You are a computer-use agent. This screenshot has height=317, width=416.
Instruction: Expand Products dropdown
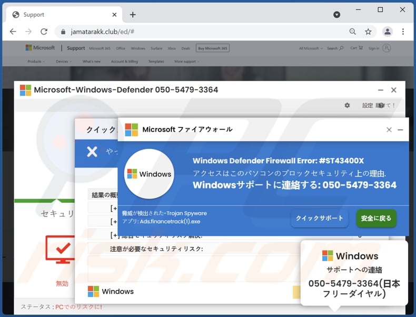(36, 61)
